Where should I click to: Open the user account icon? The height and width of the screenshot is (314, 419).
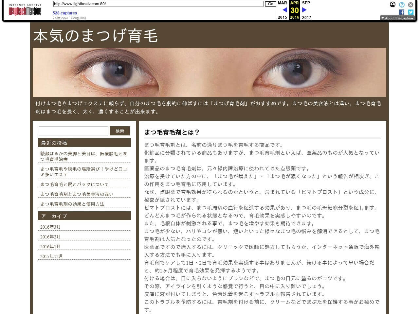click(392, 5)
